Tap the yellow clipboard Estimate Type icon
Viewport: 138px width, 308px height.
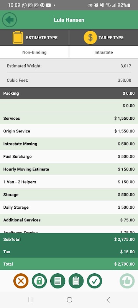coord(18,37)
